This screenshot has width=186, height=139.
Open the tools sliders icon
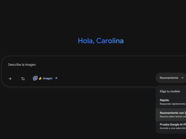pos(23,79)
